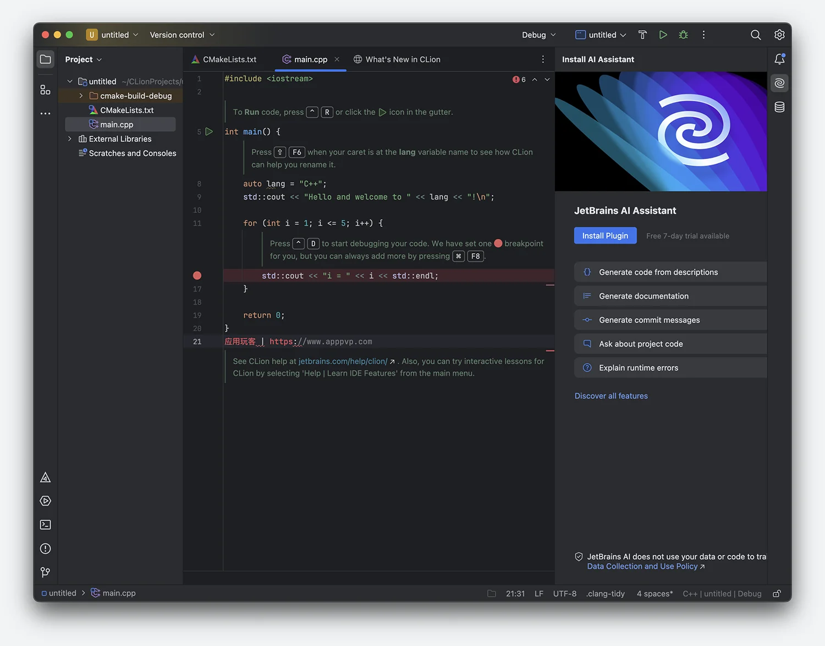
Task: Click the line:column 21:31 indicator
Action: [515, 594]
